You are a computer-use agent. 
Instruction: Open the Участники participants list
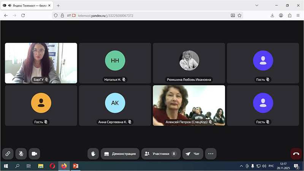[161, 154]
